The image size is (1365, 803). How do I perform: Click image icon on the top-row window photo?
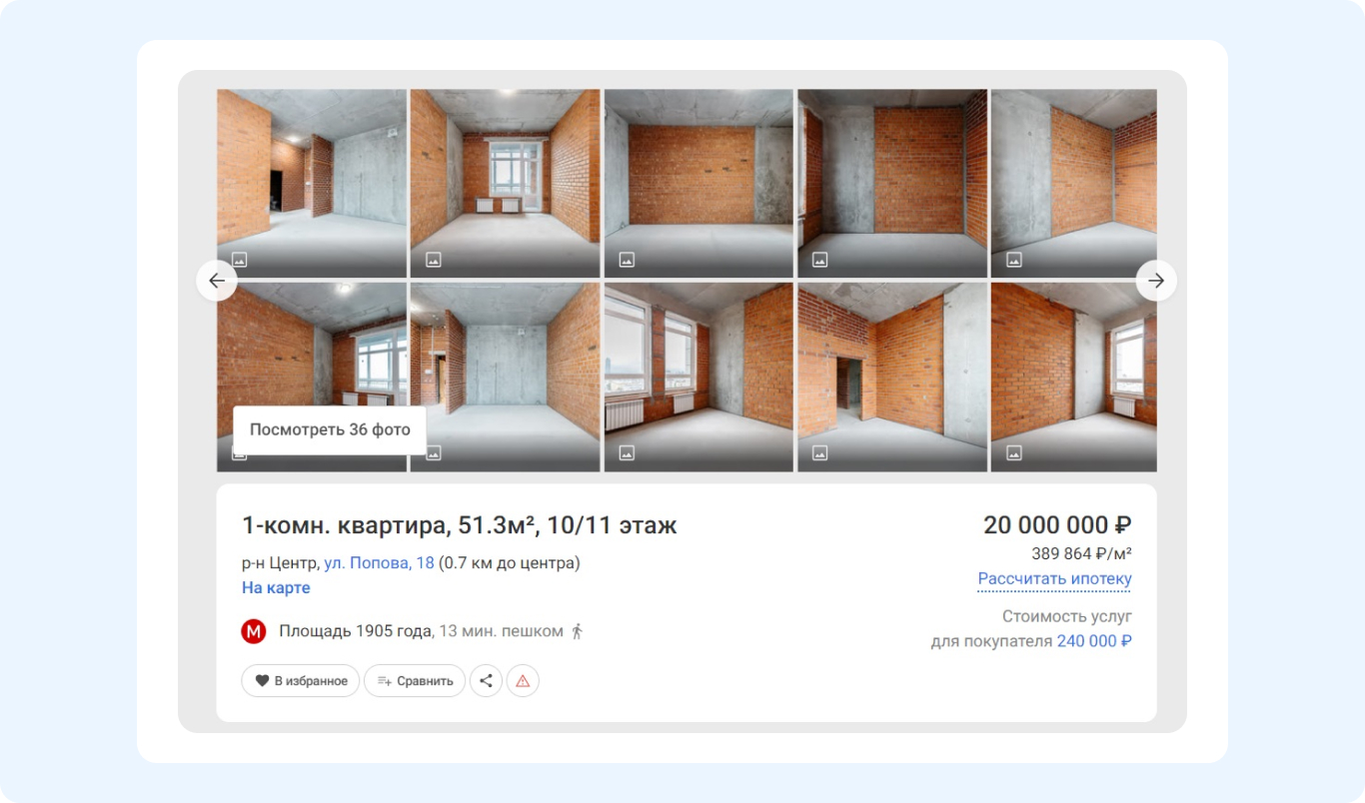click(433, 260)
